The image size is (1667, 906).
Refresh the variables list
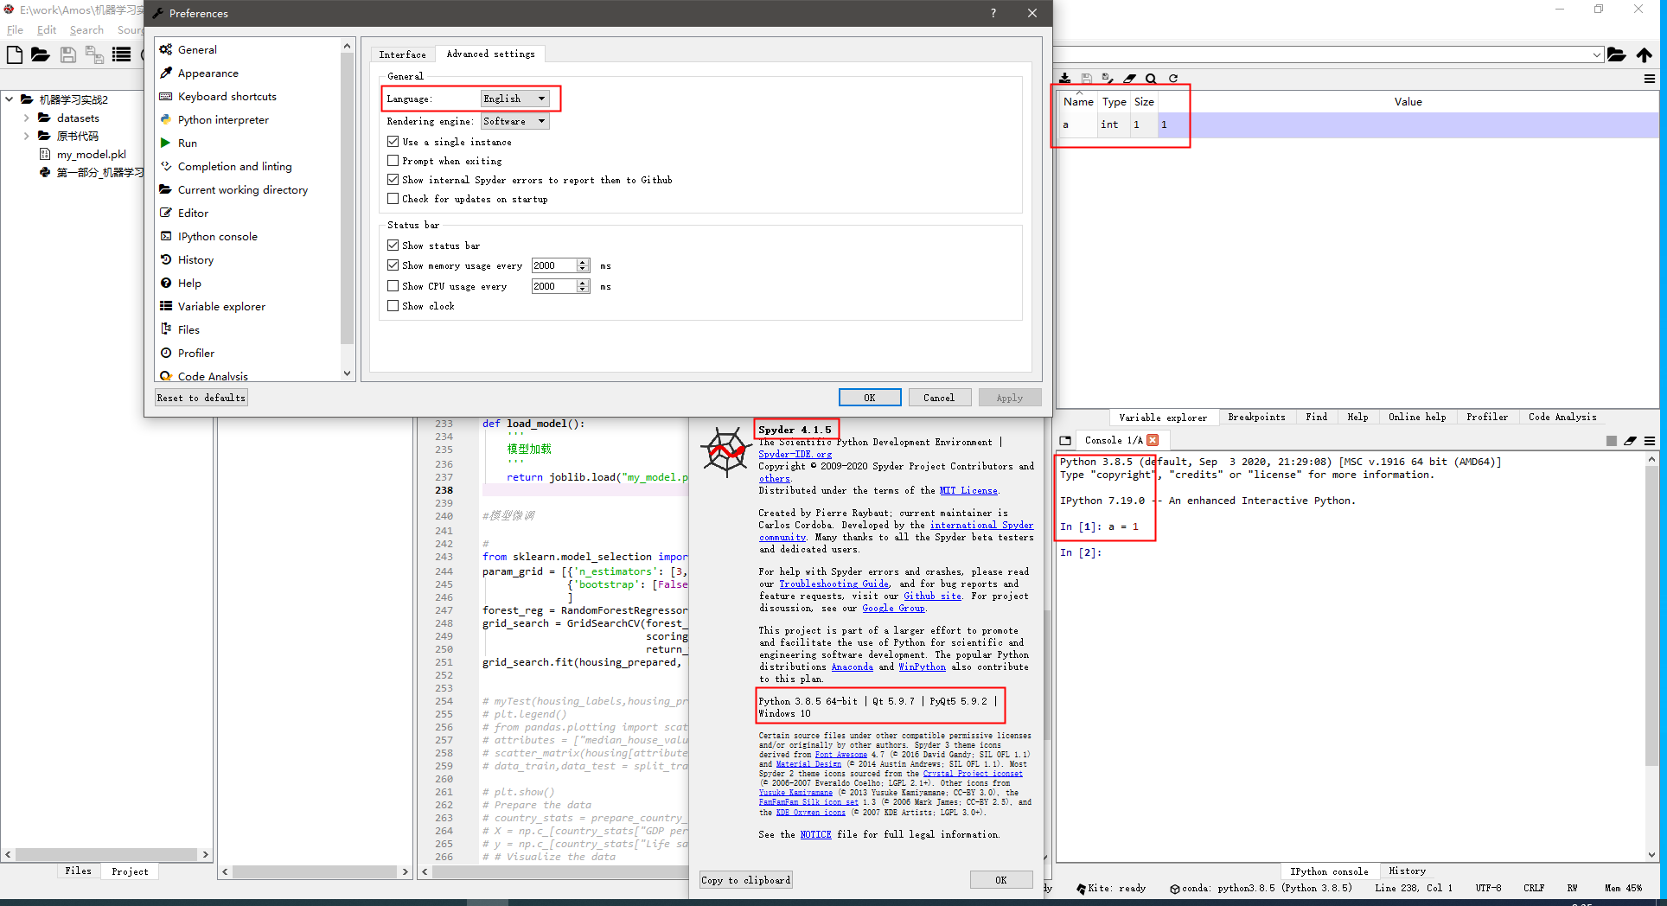tap(1172, 78)
